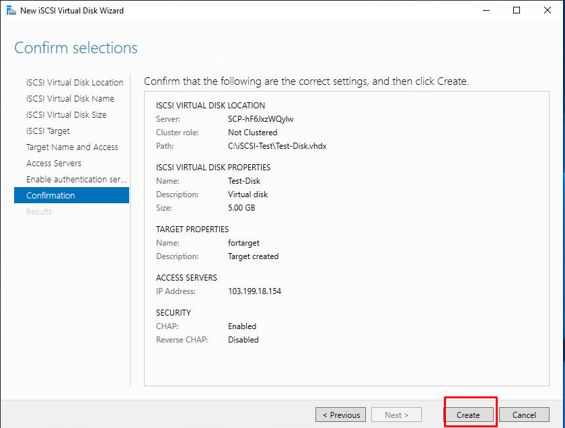The height and width of the screenshot is (428, 565).
Task: Maximize the wizard window
Action: (517, 11)
